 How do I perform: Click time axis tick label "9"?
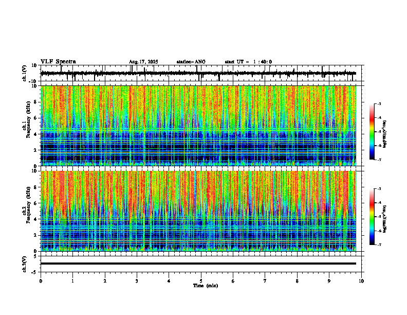[x=329, y=281]
